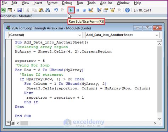Open Find with the binoculars icon
This screenshot has height=132, width=168.
coord(47,10)
